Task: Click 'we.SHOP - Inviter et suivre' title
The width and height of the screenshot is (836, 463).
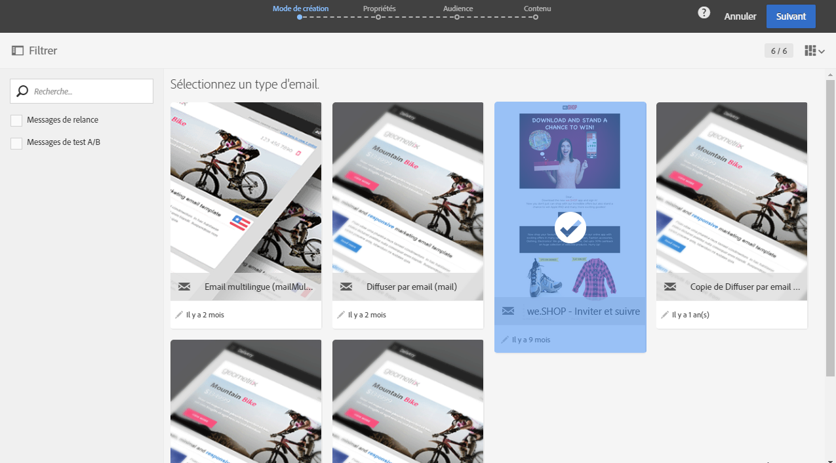Action: (584, 311)
